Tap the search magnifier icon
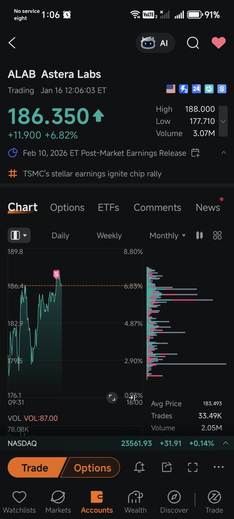The width and height of the screenshot is (234, 519). point(193,43)
